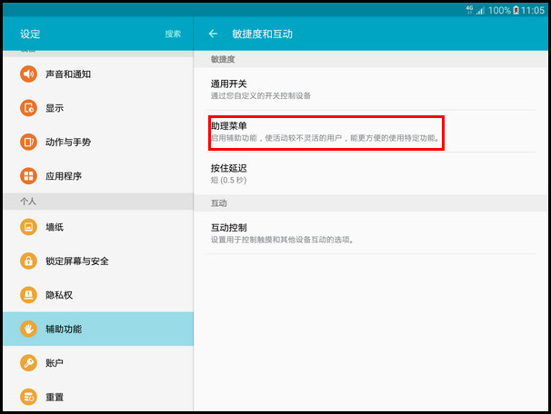
Task: Open 账户 settings
Action: [x=98, y=363]
